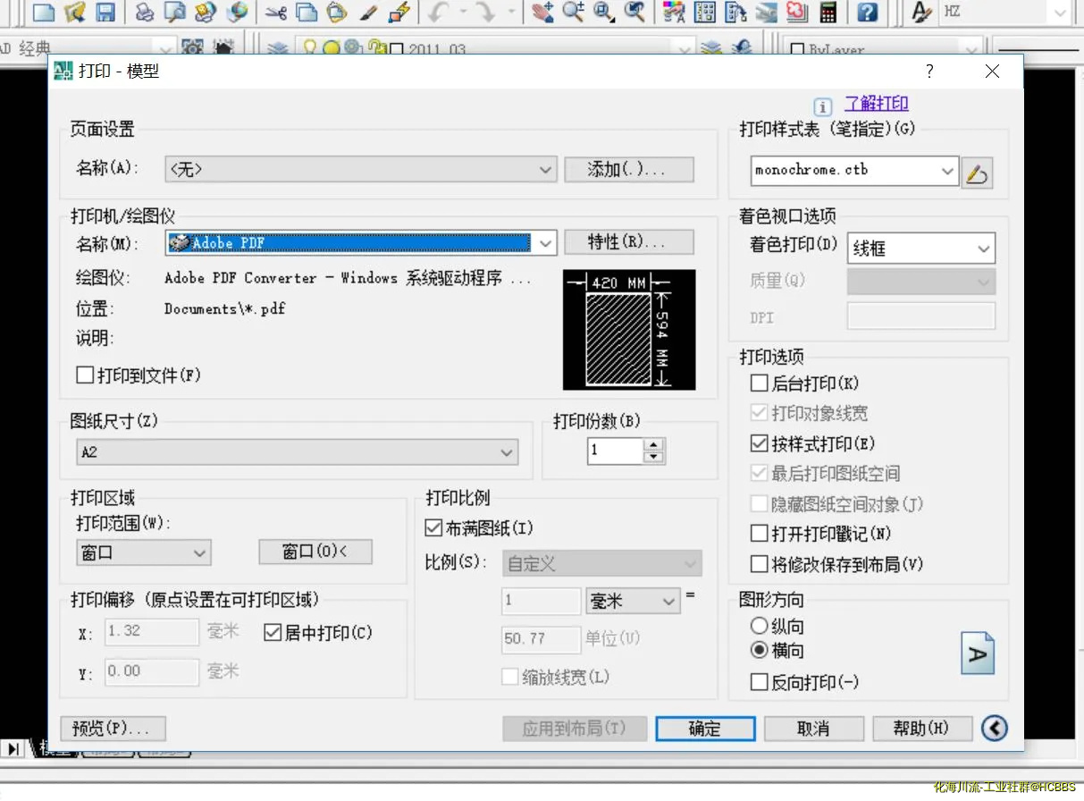Click the Copy icon in the toolbar

307,13
